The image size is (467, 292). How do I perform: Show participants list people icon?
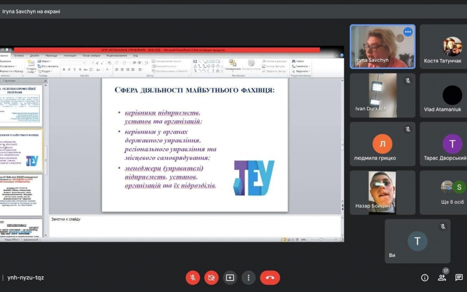(442, 278)
